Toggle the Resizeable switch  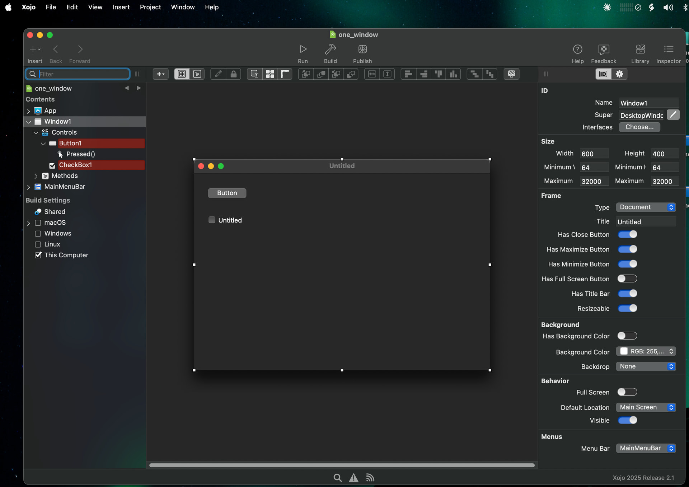(x=627, y=308)
